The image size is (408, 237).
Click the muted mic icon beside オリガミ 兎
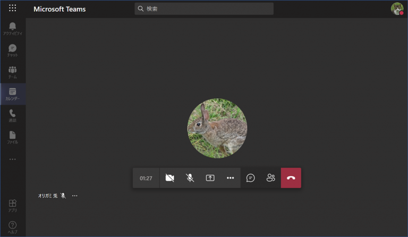(x=63, y=196)
